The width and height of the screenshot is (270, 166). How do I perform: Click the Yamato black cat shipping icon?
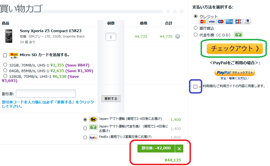pyautogui.click(x=93, y=119)
